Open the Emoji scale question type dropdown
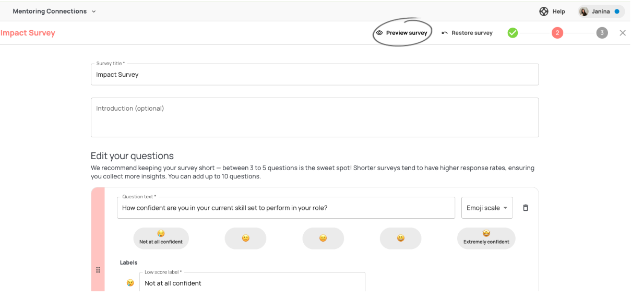 coord(487,208)
